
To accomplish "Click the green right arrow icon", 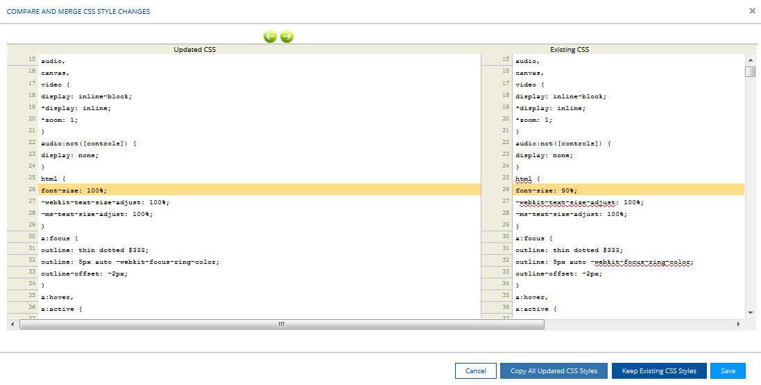I will point(287,37).
